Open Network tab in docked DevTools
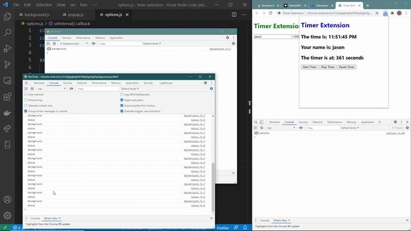 pos(317,122)
